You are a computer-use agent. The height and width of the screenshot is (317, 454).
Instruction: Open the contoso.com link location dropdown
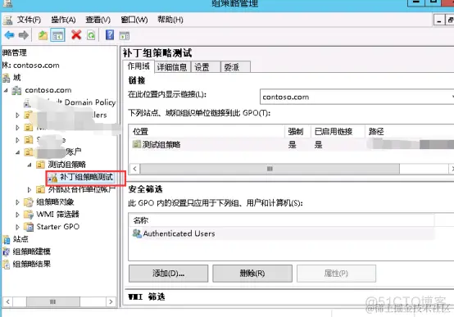click(356, 97)
